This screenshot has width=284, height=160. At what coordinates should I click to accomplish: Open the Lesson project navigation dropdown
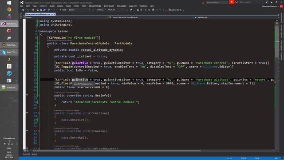(x=66, y=17)
